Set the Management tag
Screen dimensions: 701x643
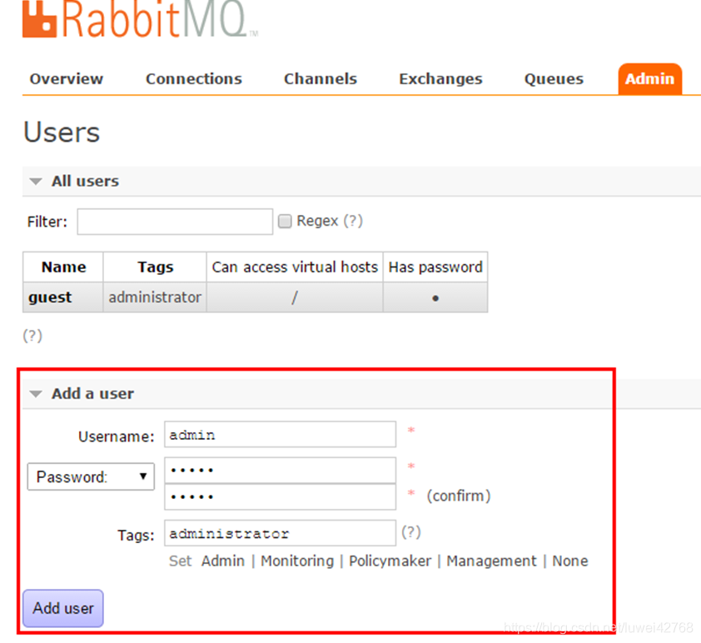coord(491,561)
